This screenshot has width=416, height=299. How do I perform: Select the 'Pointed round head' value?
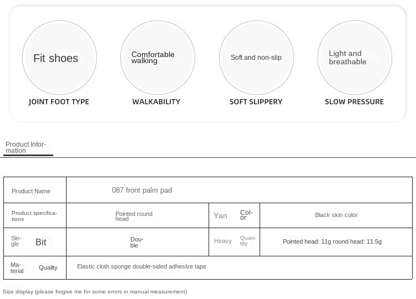(x=134, y=216)
